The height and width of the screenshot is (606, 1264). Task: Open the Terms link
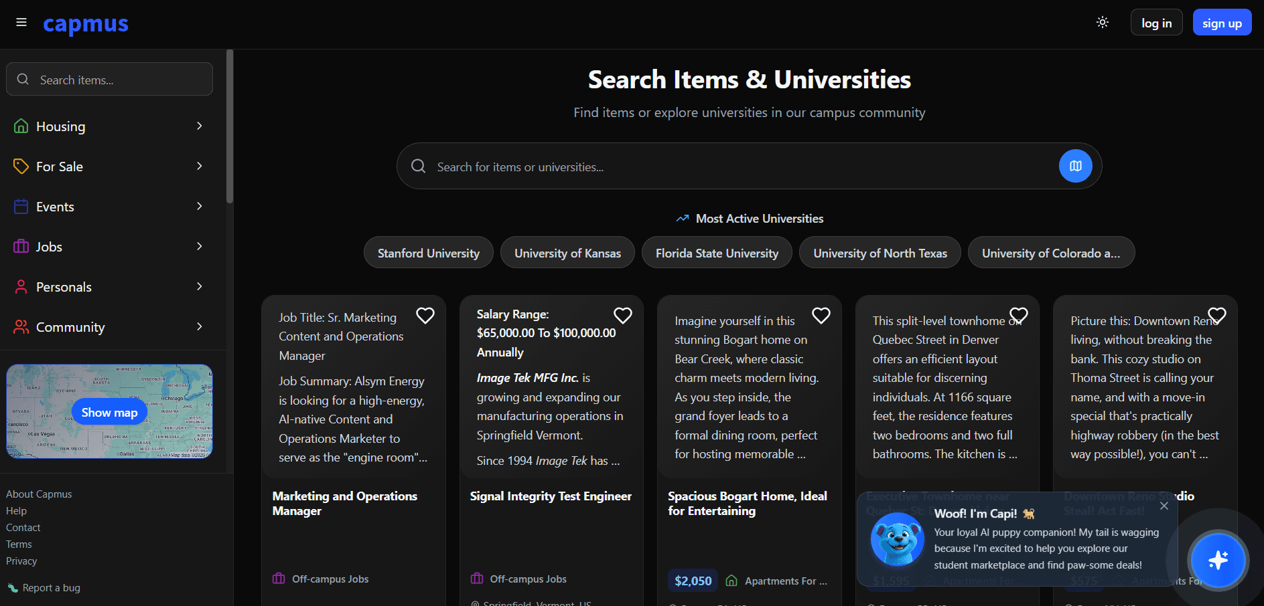[x=19, y=544]
